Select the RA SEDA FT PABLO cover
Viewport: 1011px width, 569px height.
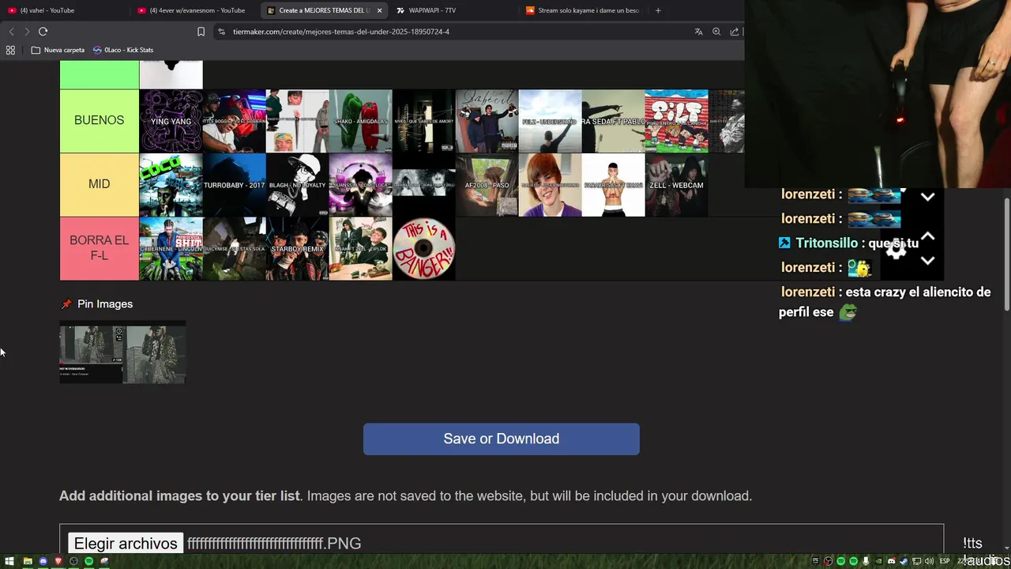coord(613,121)
